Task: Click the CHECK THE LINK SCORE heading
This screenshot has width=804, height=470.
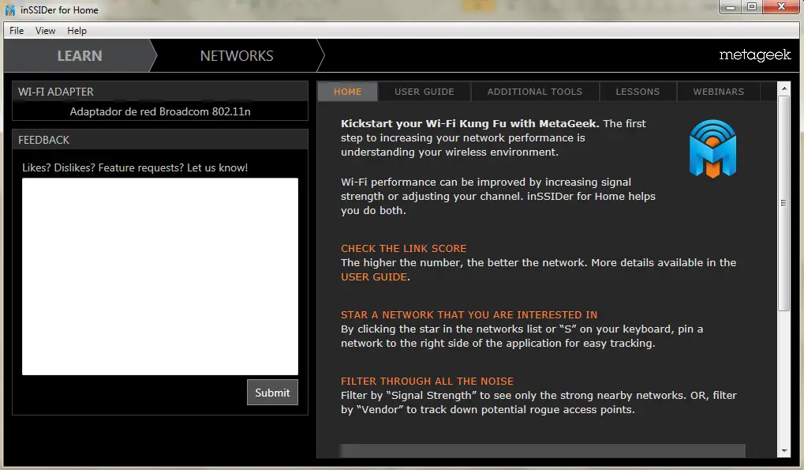Action: (403, 248)
